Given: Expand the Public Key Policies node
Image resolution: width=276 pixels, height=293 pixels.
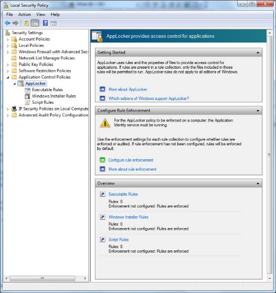Looking at the screenshot, I should (x=8, y=65).
